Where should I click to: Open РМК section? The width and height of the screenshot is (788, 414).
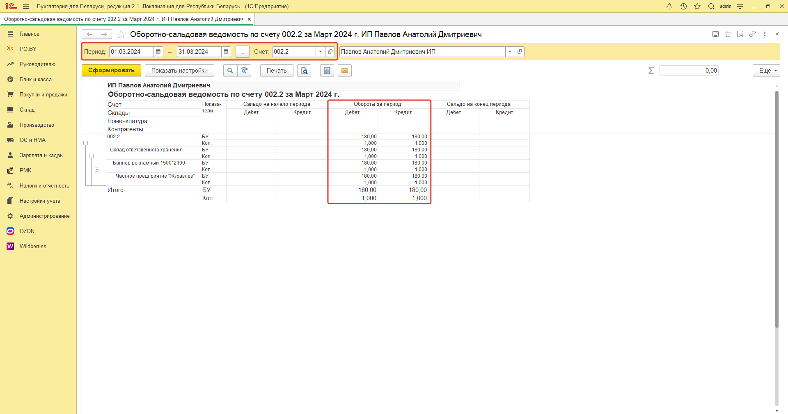click(25, 171)
